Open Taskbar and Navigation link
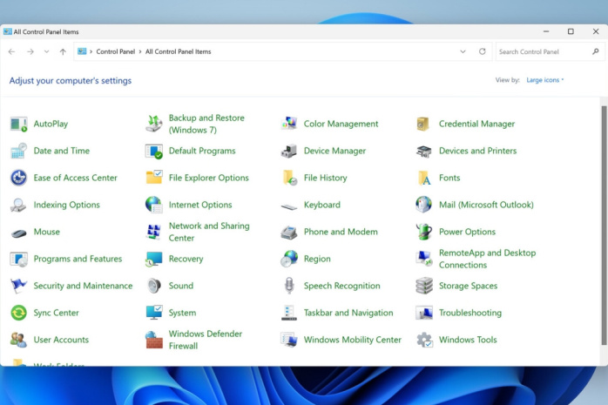Screen dimensions: 608x405 point(348,313)
